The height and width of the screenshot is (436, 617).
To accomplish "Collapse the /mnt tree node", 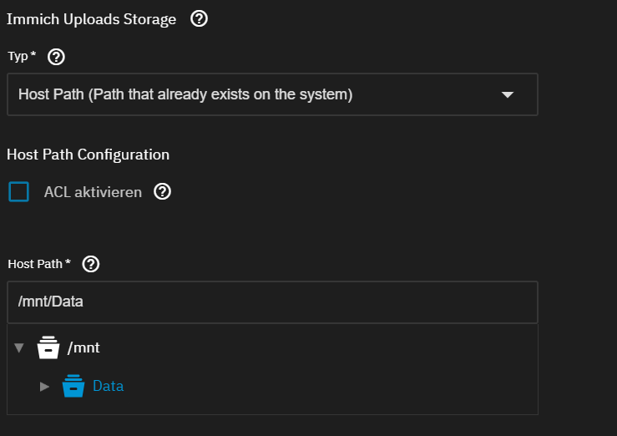I will click(19, 347).
